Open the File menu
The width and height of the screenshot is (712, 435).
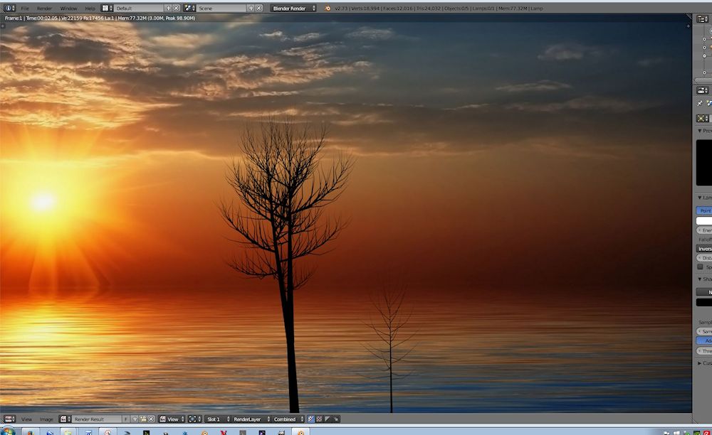click(x=25, y=8)
